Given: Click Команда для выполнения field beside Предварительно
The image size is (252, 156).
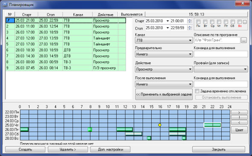Looking at the screenshot, I should 221,54.
